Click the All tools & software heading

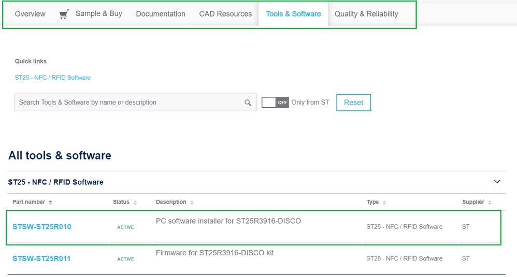tap(60, 155)
